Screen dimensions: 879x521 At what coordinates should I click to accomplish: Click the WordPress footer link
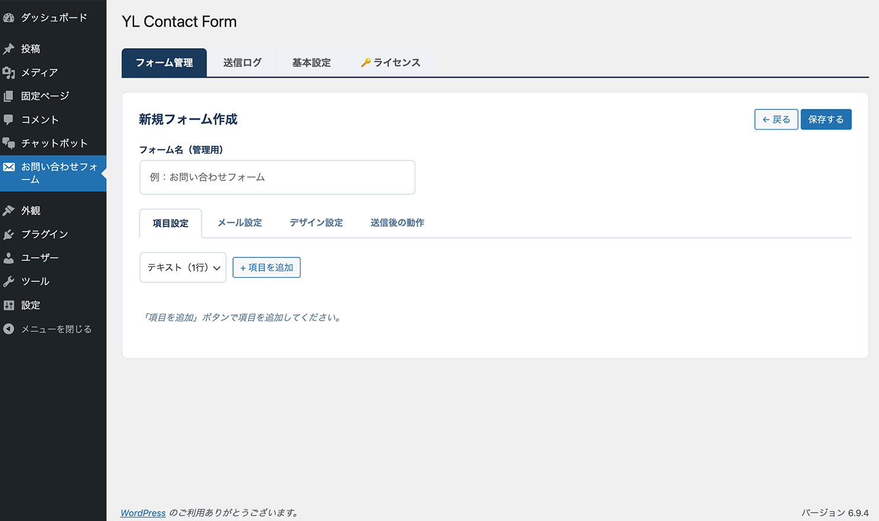tap(143, 513)
